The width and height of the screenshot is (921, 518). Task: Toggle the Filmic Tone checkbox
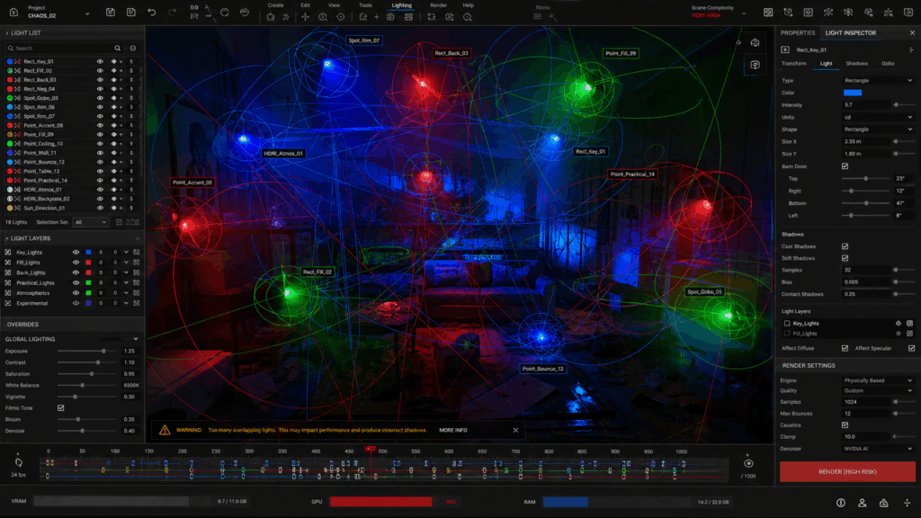click(x=61, y=407)
